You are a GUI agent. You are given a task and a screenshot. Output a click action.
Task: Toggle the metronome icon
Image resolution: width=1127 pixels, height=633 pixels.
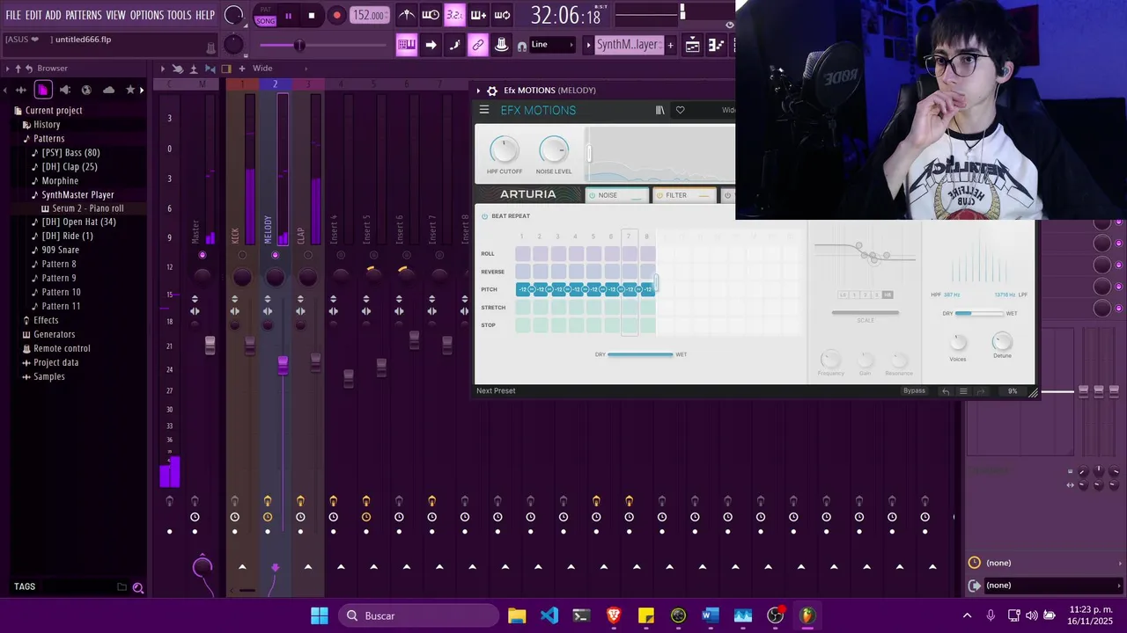(x=407, y=15)
